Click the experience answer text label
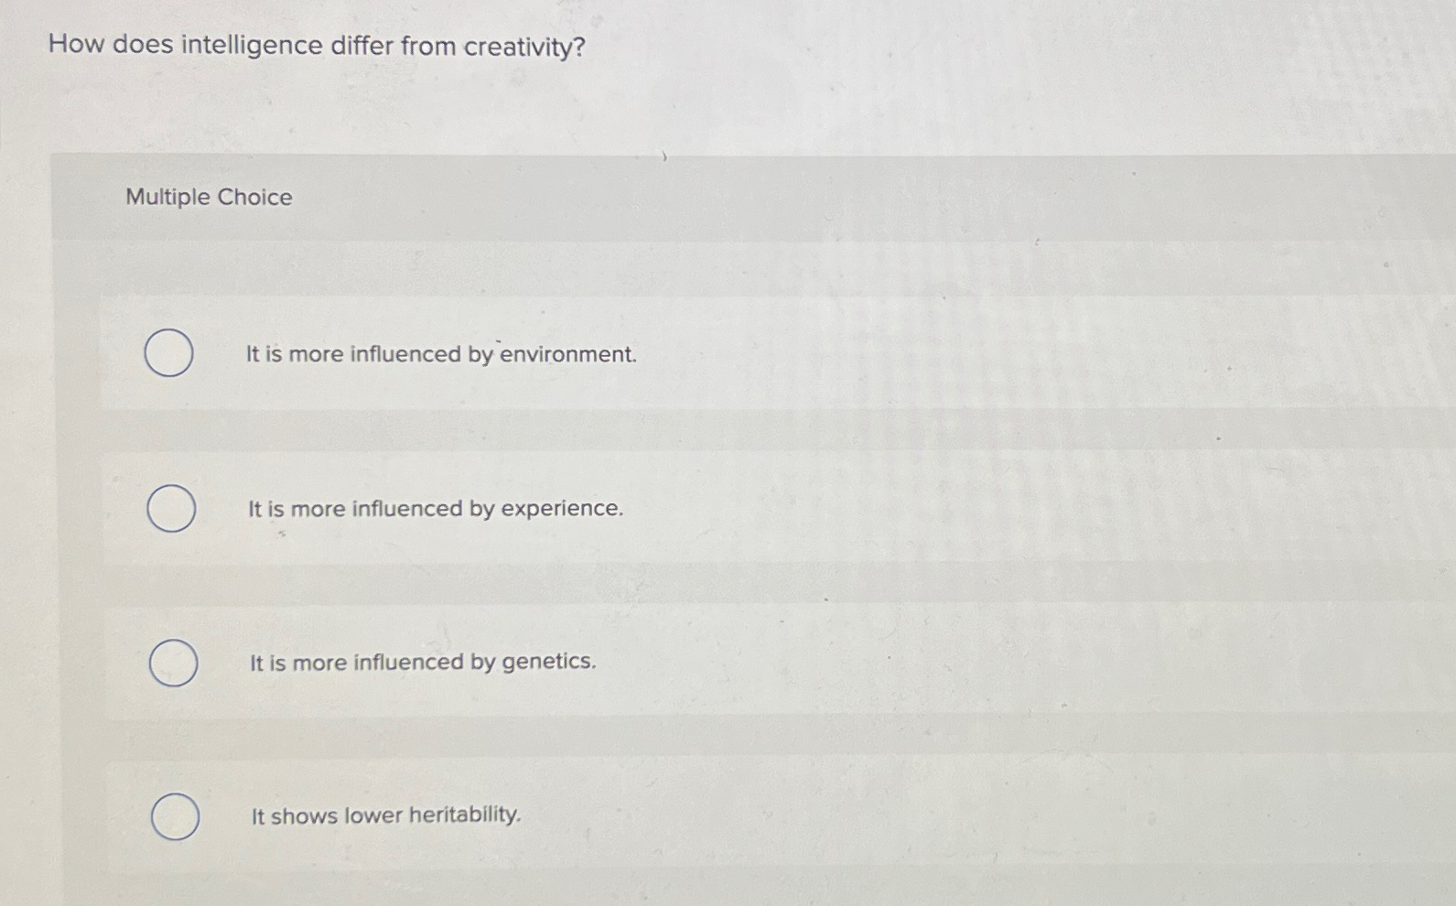 [436, 509]
